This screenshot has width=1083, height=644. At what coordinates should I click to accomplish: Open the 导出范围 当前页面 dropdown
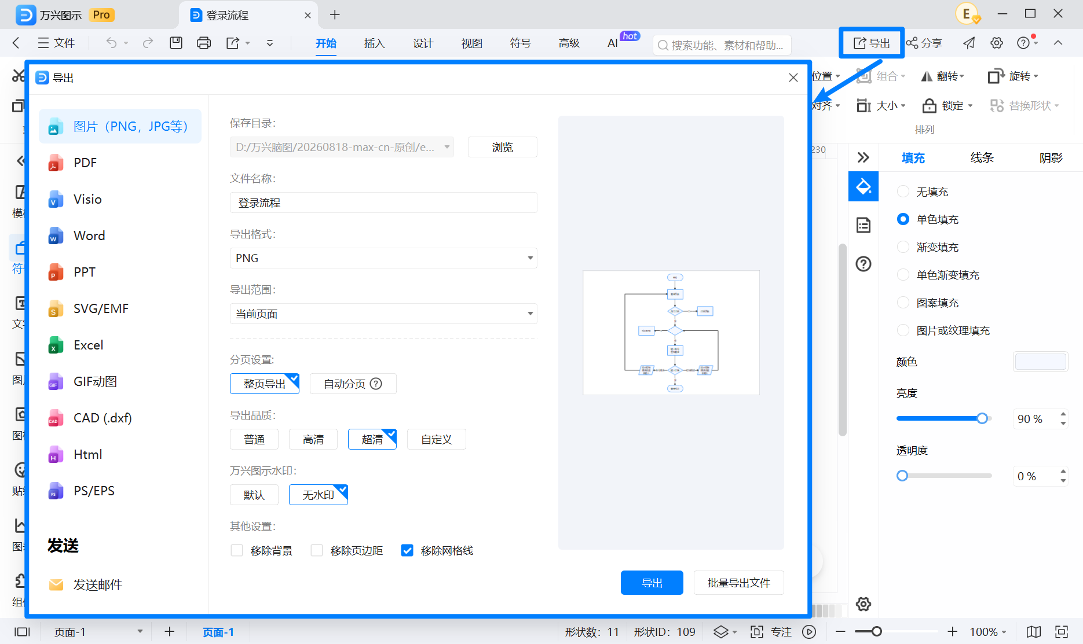(383, 314)
